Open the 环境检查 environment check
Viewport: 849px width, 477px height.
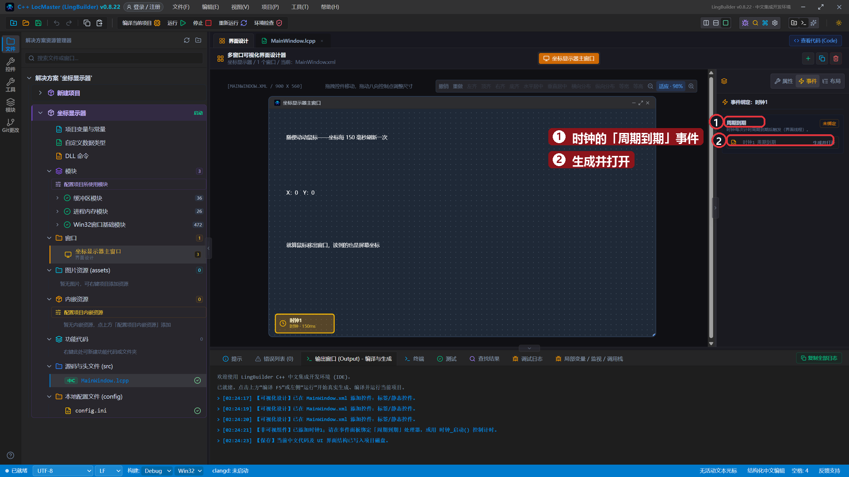click(x=268, y=23)
